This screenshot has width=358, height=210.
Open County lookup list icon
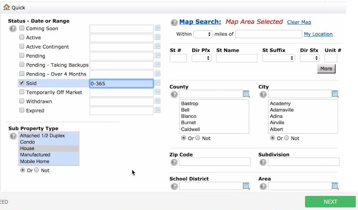[x=246, y=94]
